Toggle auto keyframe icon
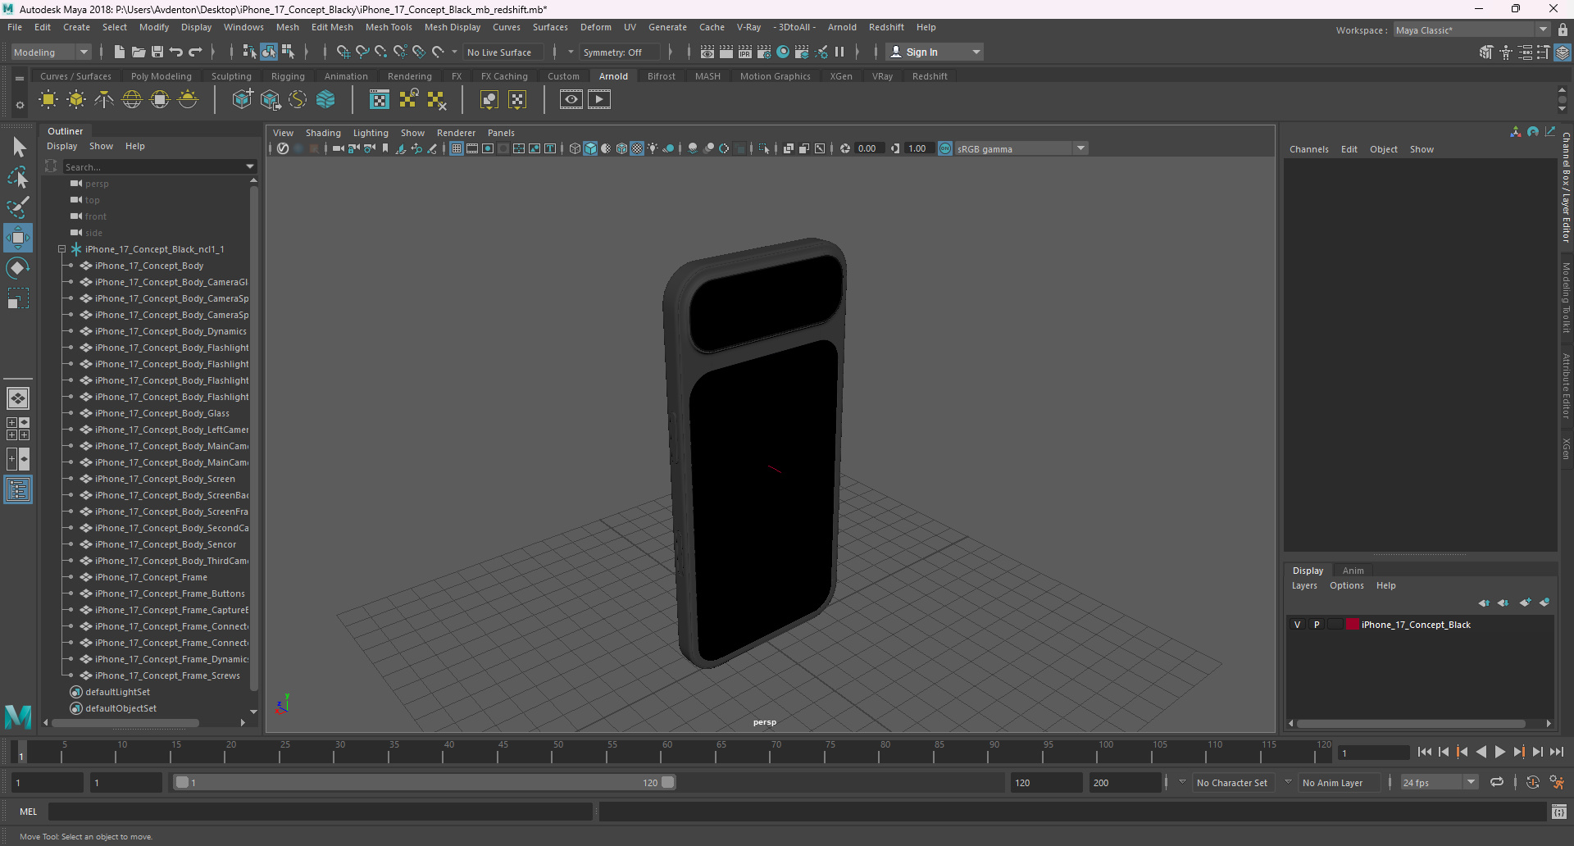The image size is (1574, 846). click(x=1533, y=782)
